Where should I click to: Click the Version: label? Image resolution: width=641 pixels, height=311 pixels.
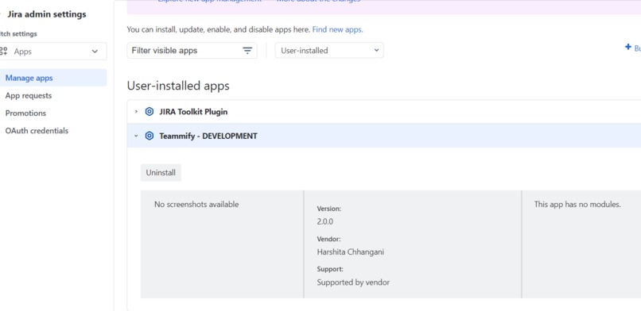click(x=329, y=209)
